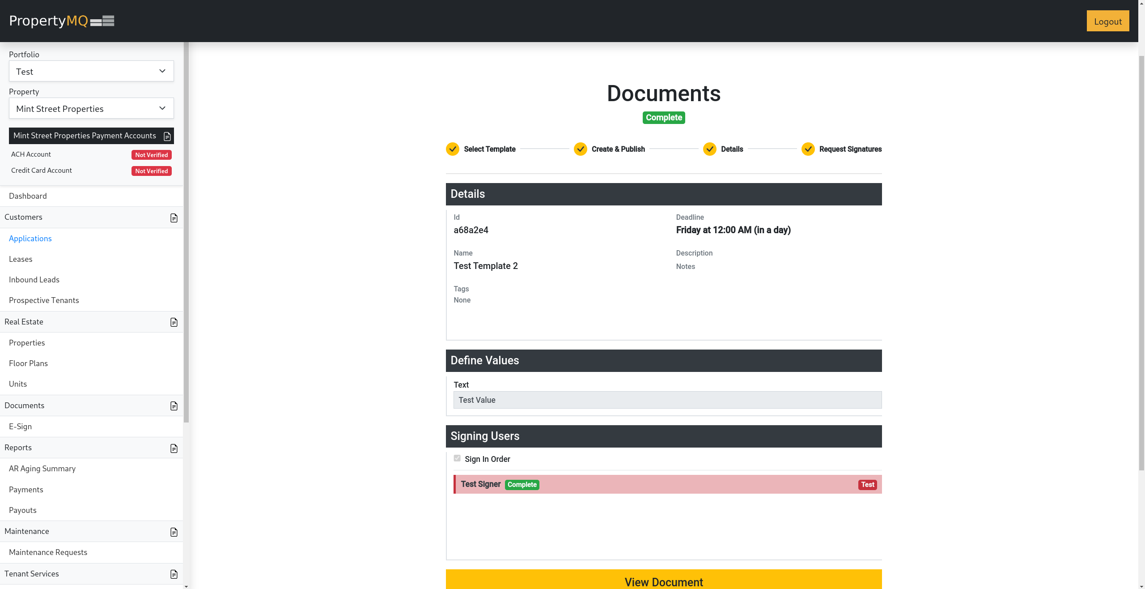Click the Reports section document icon
This screenshot has width=1145, height=589.
tap(174, 448)
